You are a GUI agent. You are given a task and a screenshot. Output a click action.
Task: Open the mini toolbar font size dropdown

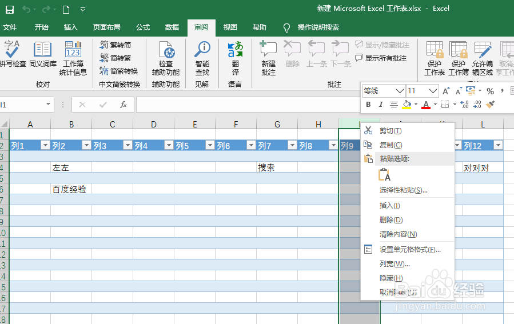point(433,91)
